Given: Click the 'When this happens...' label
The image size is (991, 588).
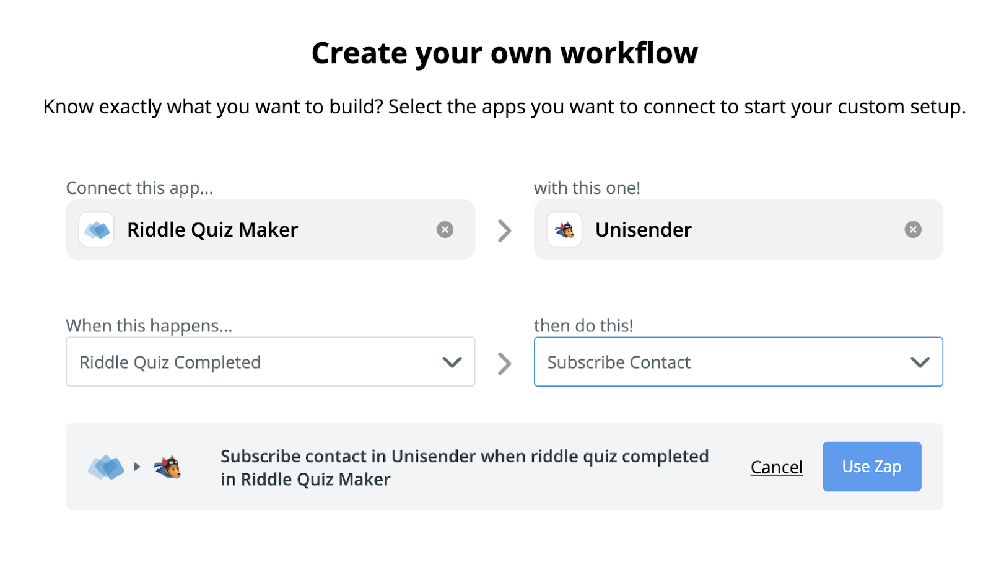Looking at the screenshot, I should coord(149,326).
